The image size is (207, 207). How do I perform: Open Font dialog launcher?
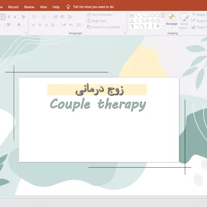26,33
